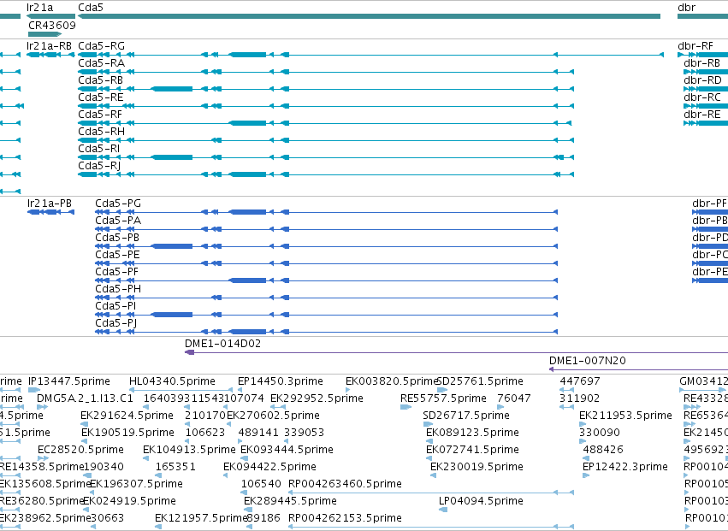Viewport: 728px width, 531px height.
Task: Select the DME1-007N20 clone label
Action: (x=588, y=361)
